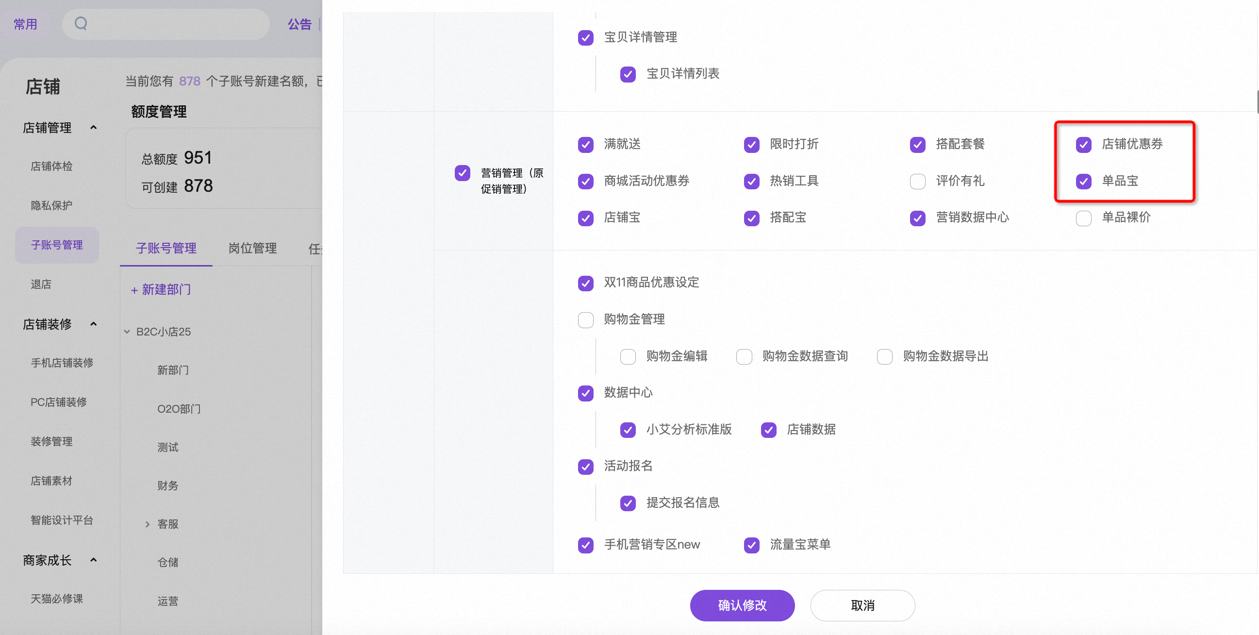Open 店铺体检 in sidebar

(51, 166)
